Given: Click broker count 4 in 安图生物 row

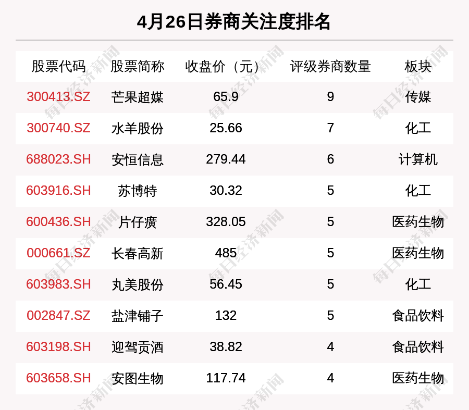Looking at the screenshot, I should tap(330, 378).
